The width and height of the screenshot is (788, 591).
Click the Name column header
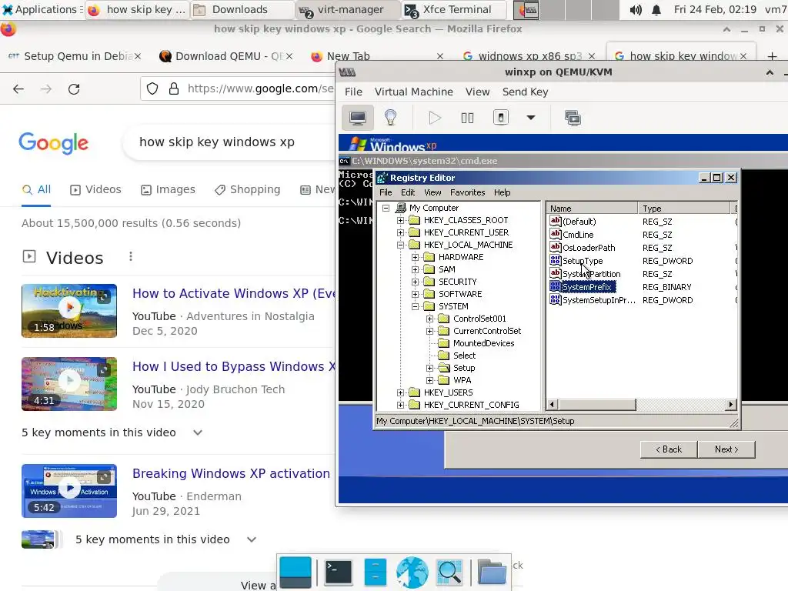[592, 208]
